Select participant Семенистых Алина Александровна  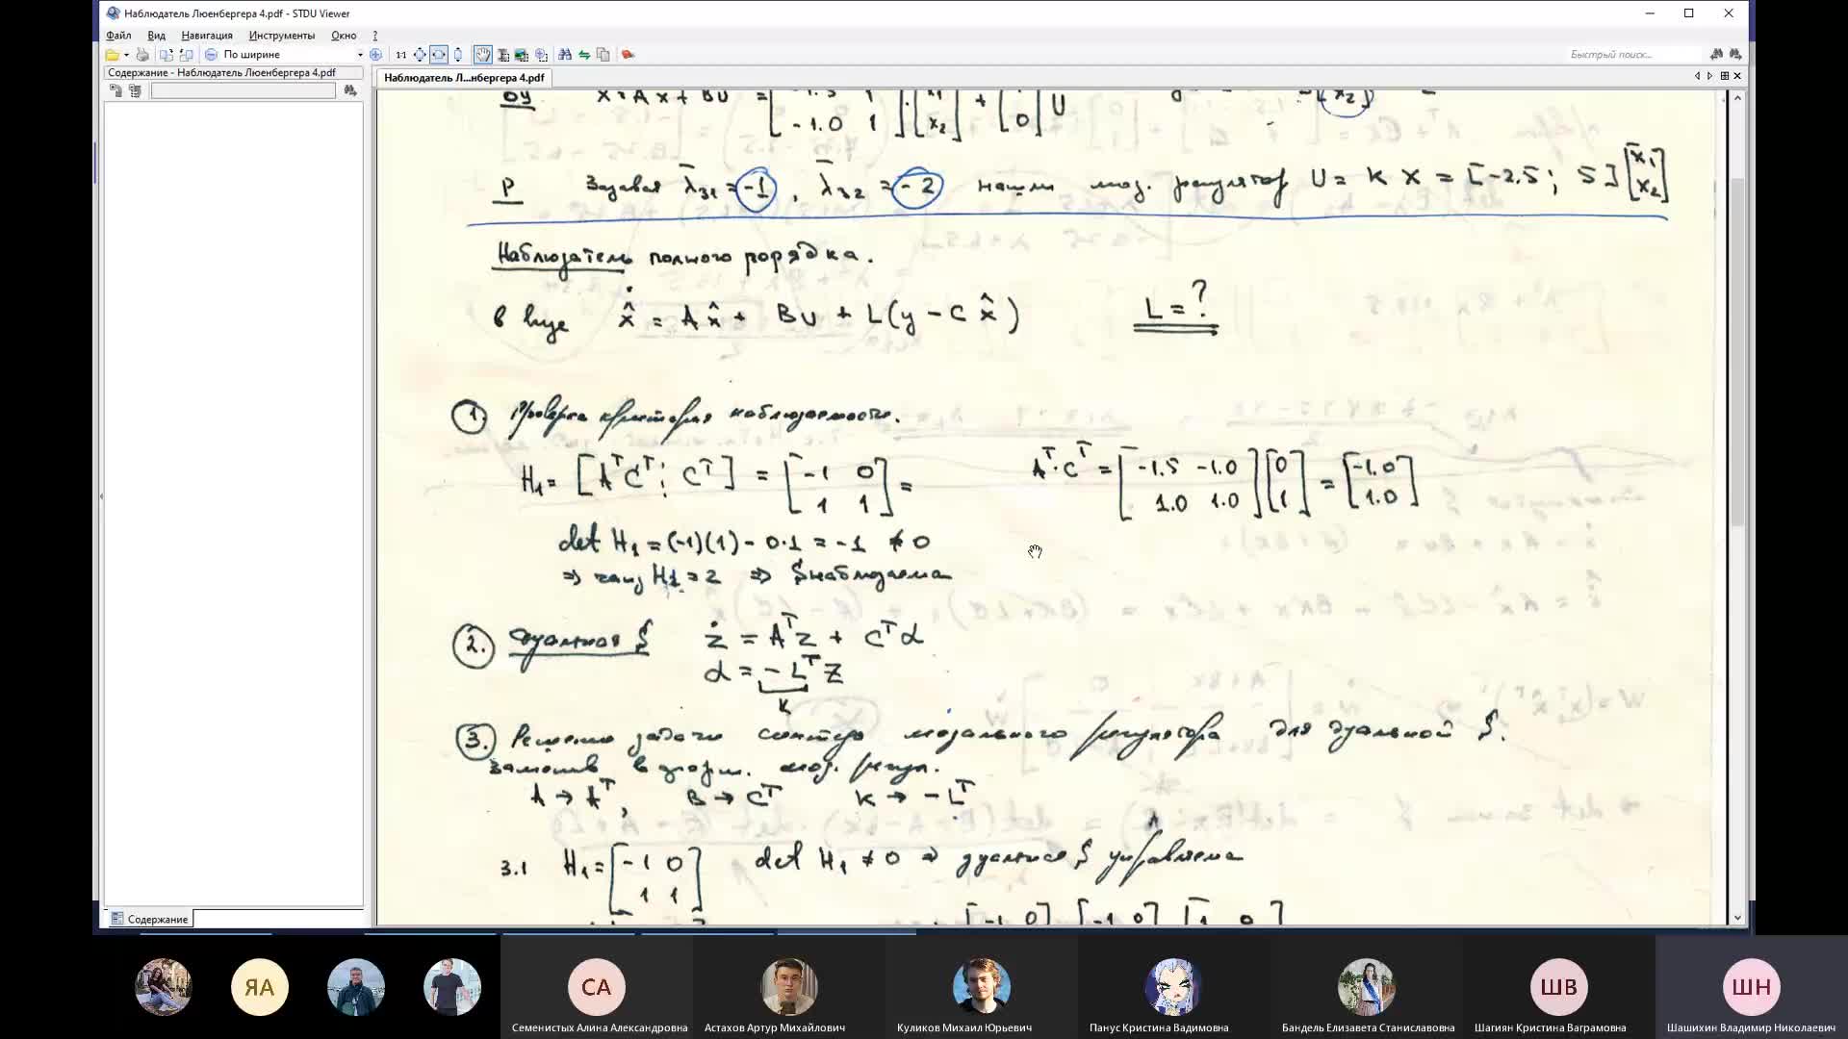597,989
